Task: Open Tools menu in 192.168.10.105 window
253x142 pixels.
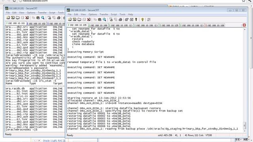Action: 122,14
